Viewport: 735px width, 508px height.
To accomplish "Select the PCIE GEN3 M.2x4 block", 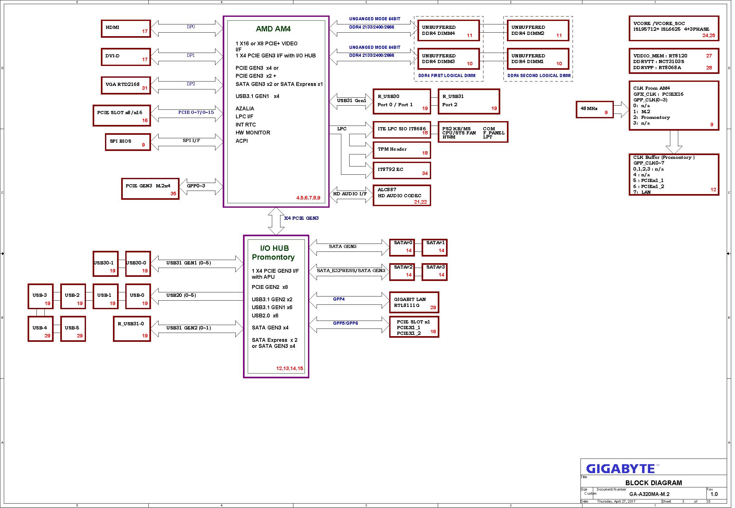I will [x=151, y=189].
